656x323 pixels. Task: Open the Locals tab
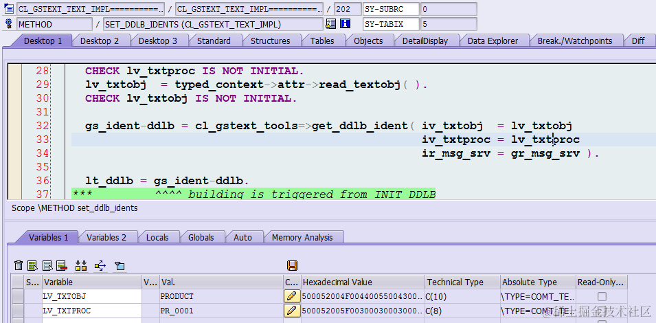pyautogui.click(x=157, y=237)
